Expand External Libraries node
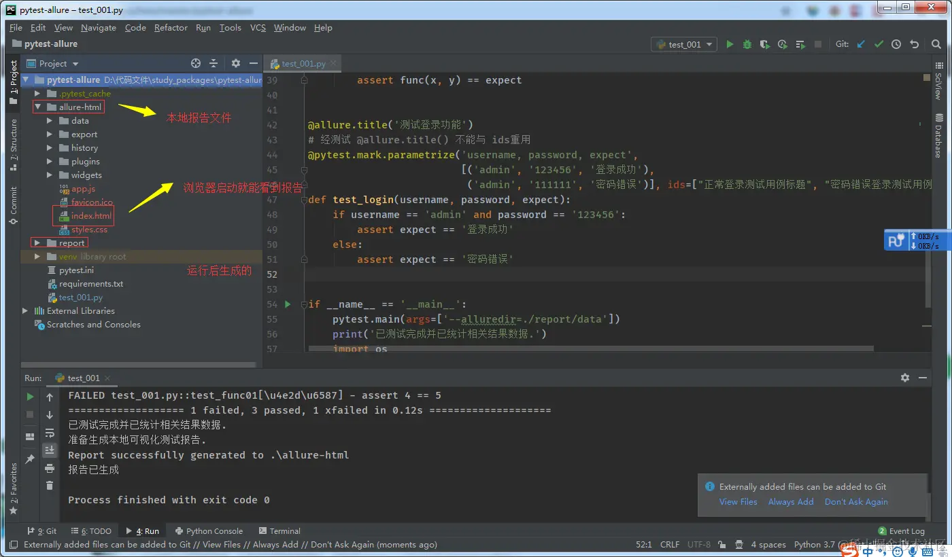This screenshot has width=952, height=557. coord(26,310)
